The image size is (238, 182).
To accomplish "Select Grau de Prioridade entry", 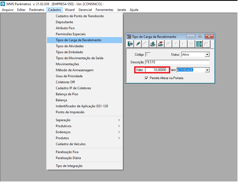I will tap(84, 76).
